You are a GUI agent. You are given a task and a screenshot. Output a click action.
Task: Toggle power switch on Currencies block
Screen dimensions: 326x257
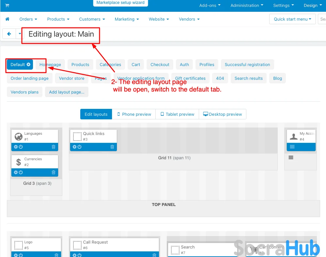(x=21, y=172)
